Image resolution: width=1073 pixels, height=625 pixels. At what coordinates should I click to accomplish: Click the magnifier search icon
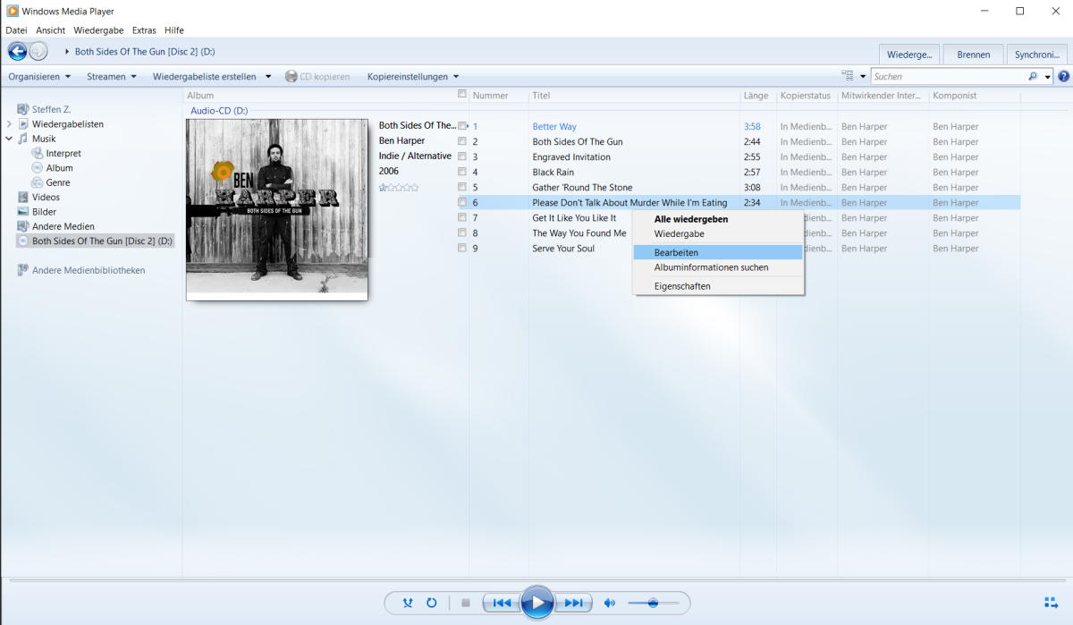[1033, 77]
